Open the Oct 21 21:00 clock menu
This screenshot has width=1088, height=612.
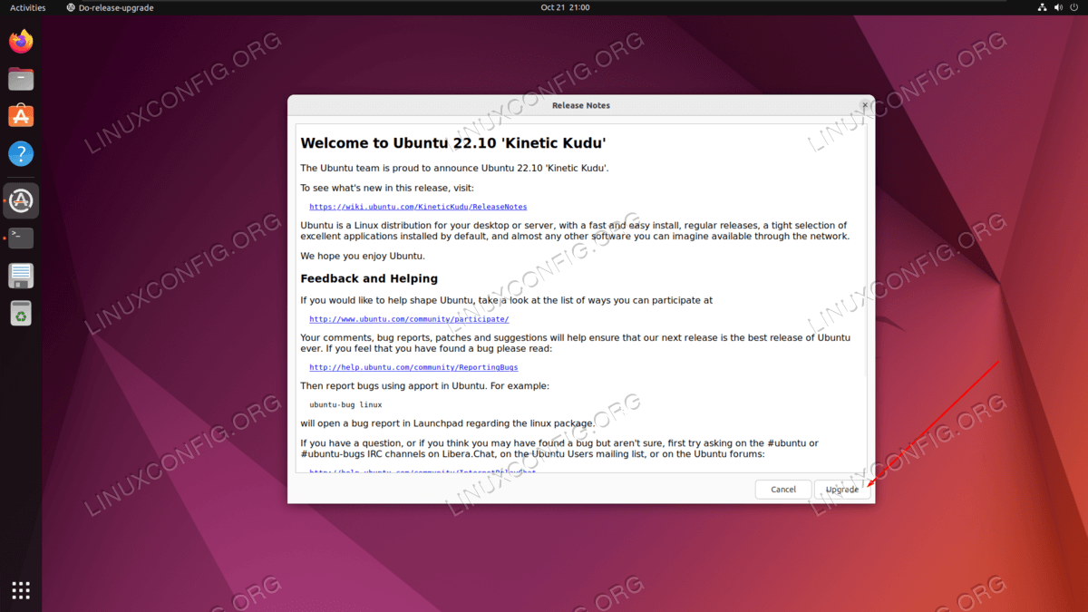565,7
